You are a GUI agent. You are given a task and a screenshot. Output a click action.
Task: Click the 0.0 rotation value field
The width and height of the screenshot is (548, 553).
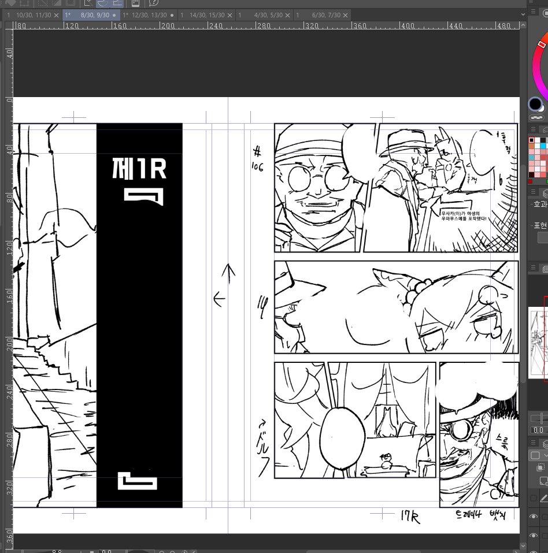tap(539, 430)
